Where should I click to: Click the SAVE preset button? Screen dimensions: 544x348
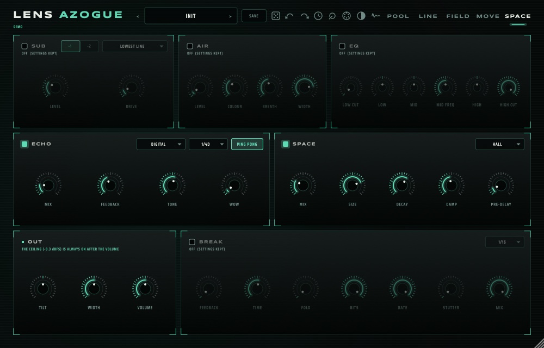click(x=254, y=16)
